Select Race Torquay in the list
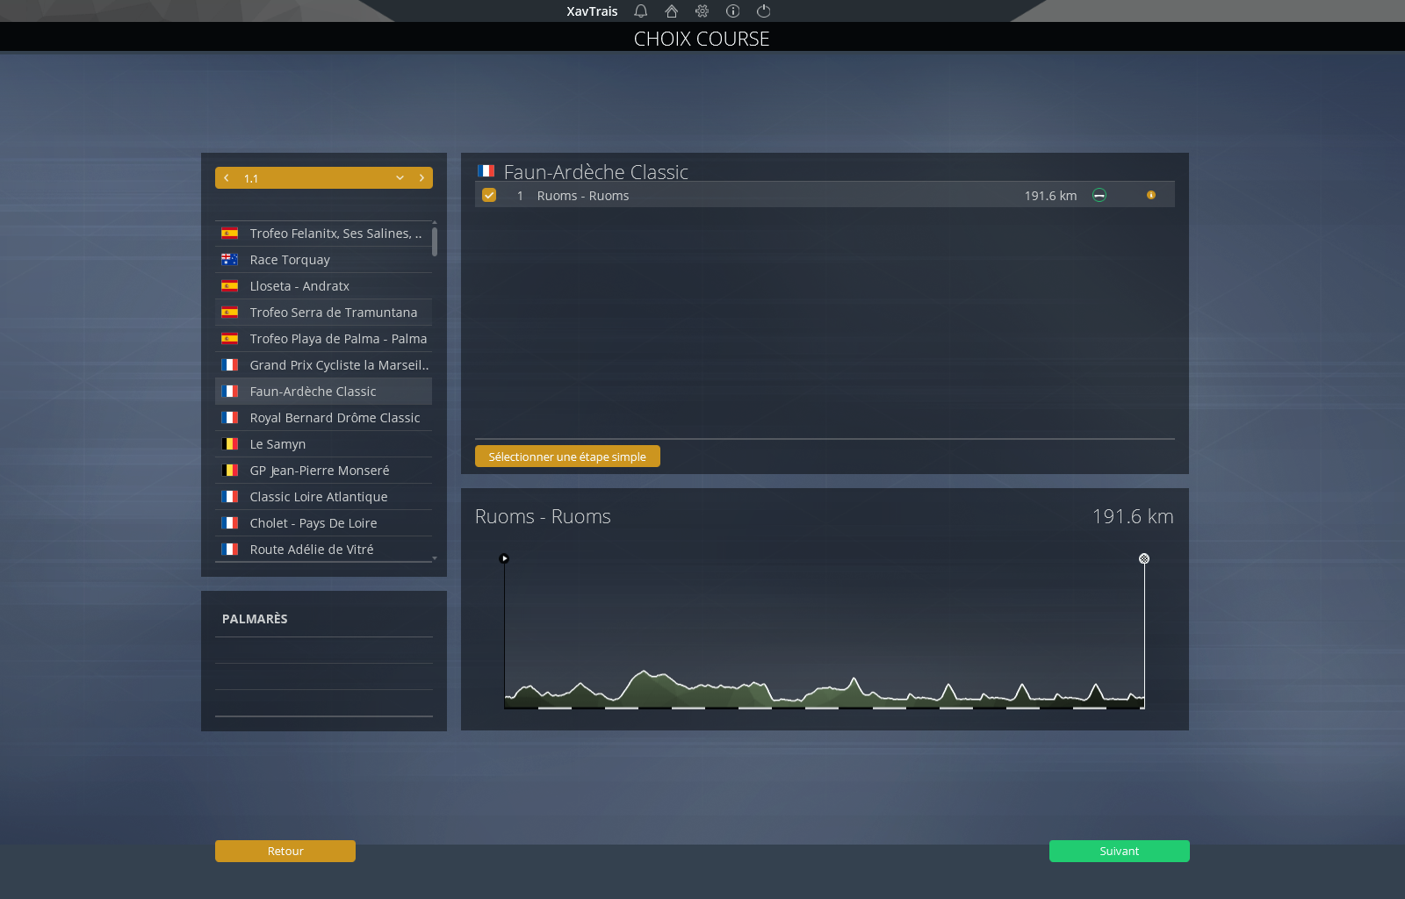1405x899 pixels. click(x=323, y=260)
